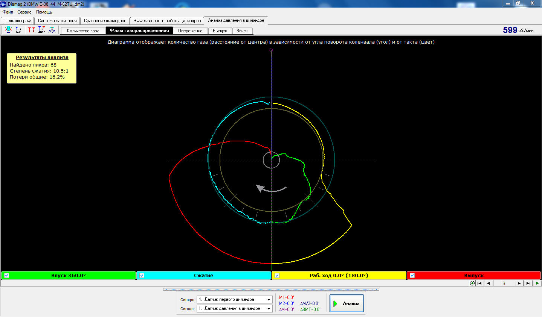Click the diagram description caption text
The width and height of the screenshot is (542, 317).
(271, 42)
